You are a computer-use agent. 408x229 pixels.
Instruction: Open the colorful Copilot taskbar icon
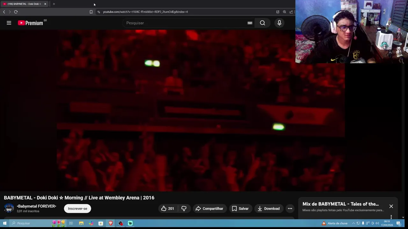[91, 223]
